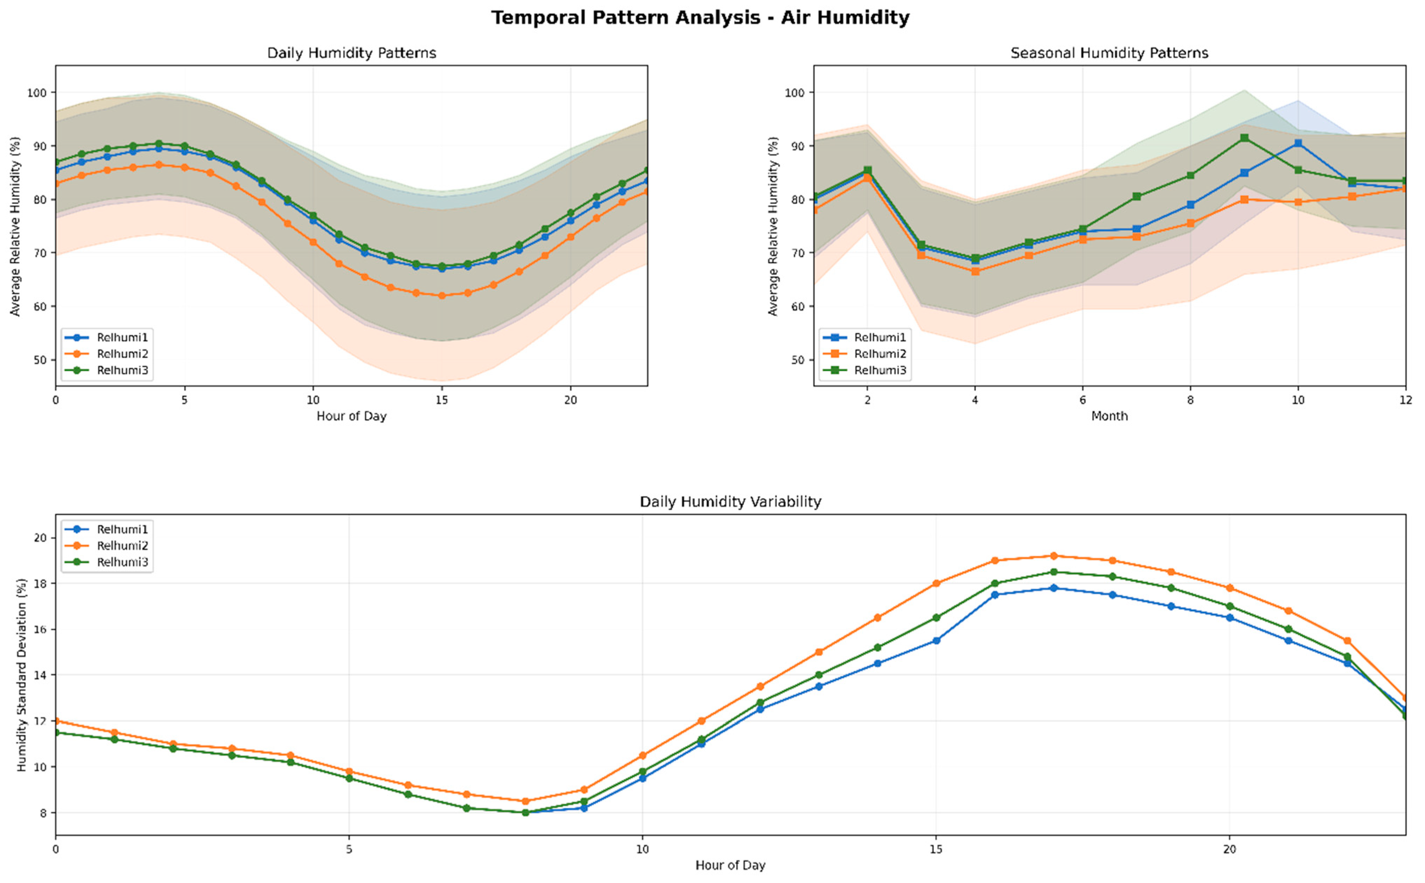Click the Month axis label
Viewport: 1425px width, 883px height.
pyautogui.click(x=1109, y=416)
